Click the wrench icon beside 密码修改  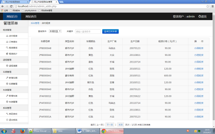[7, 114]
